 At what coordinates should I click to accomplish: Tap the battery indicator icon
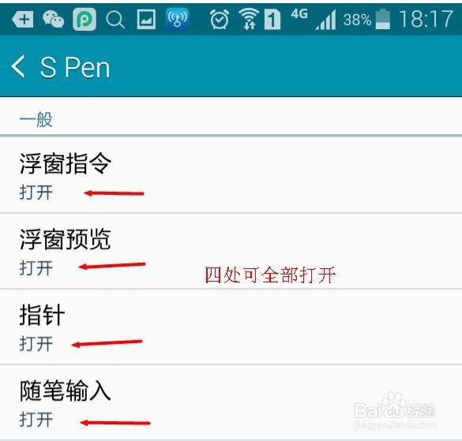tap(383, 19)
